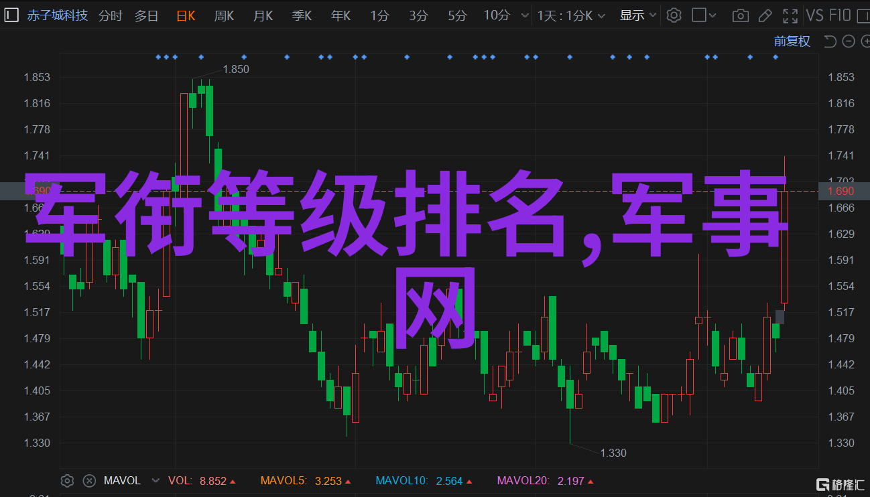Remove the MAVOL indicator

pyautogui.click(x=88, y=480)
